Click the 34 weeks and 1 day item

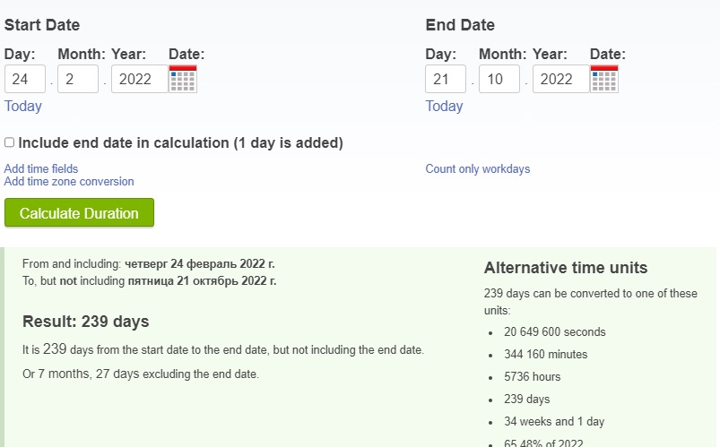554,421
